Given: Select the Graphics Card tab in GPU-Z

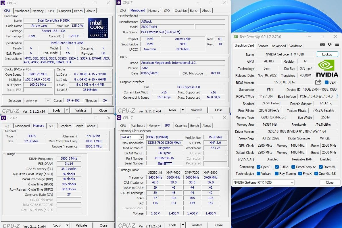Looking at the screenshot, I should [244, 45].
